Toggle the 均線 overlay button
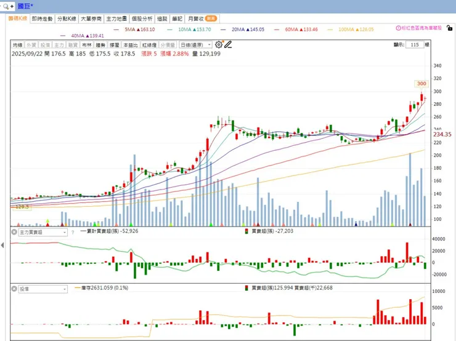Image resolution: width=456 pixels, height=341 pixels. pos(17,45)
